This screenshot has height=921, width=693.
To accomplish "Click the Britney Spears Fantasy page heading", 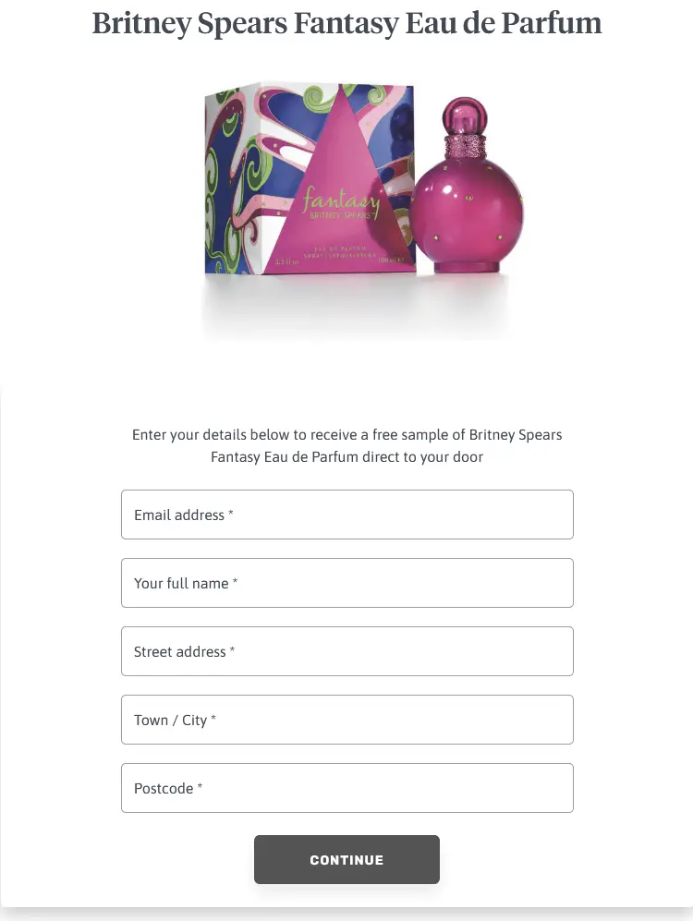I will click(346, 23).
